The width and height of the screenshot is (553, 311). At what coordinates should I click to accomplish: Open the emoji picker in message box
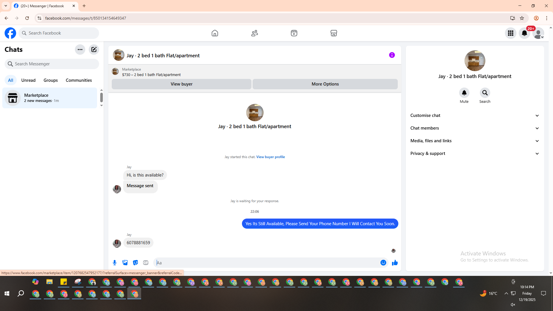383,263
